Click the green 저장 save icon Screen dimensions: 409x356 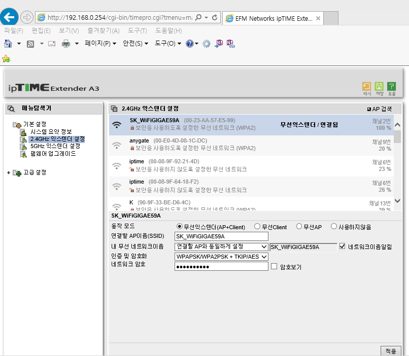tap(379, 86)
